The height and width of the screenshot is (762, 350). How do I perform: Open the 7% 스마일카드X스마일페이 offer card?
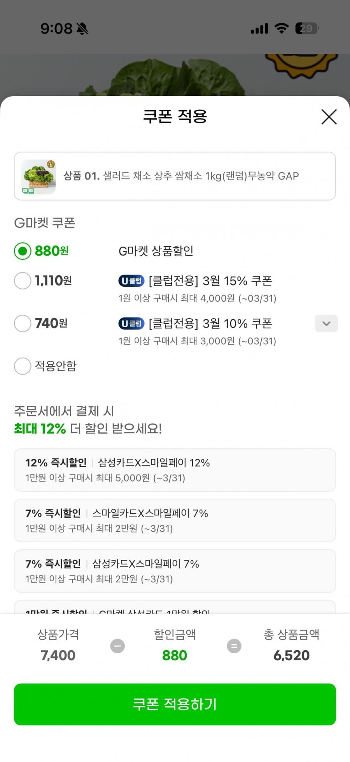pyautogui.click(x=175, y=520)
